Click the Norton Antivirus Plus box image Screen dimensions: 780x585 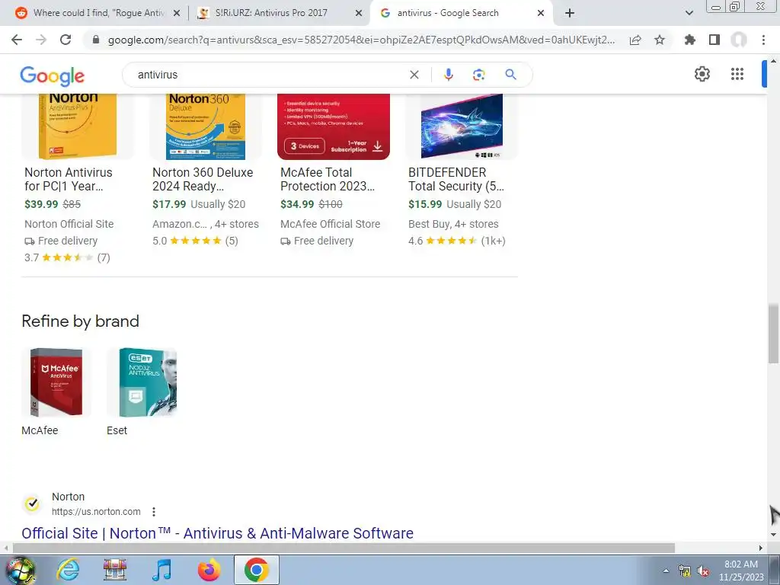[78, 126]
